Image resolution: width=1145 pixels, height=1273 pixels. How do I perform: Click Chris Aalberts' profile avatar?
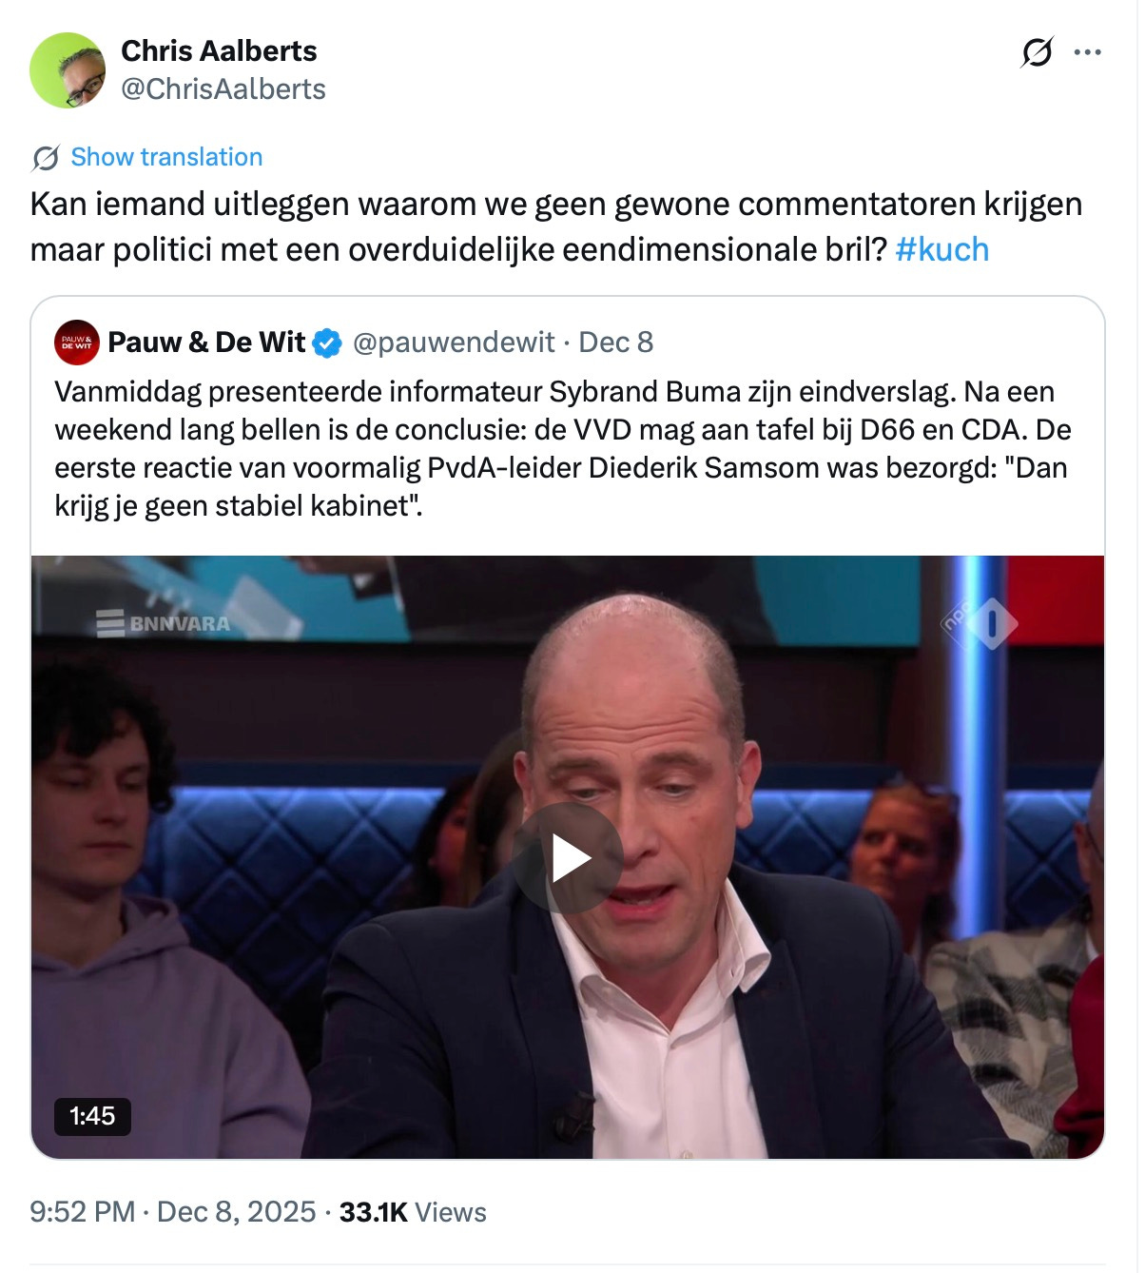[x=68, y=70]
